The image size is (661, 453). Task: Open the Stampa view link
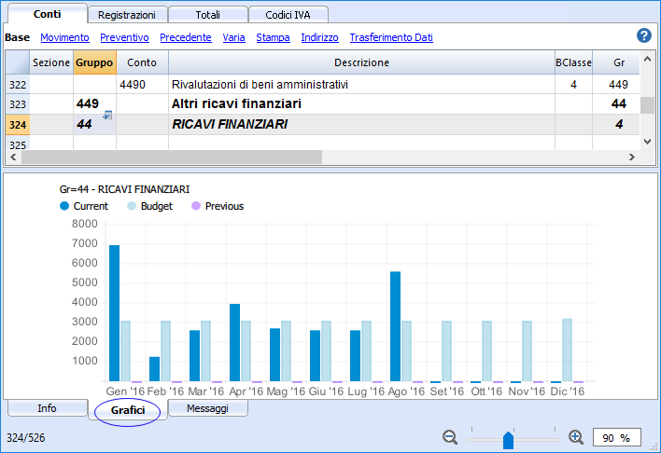(273, 37)
